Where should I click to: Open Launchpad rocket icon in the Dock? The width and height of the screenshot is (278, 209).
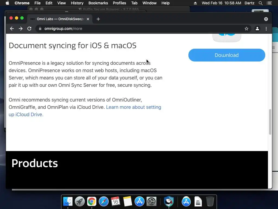tap(80, 202)
